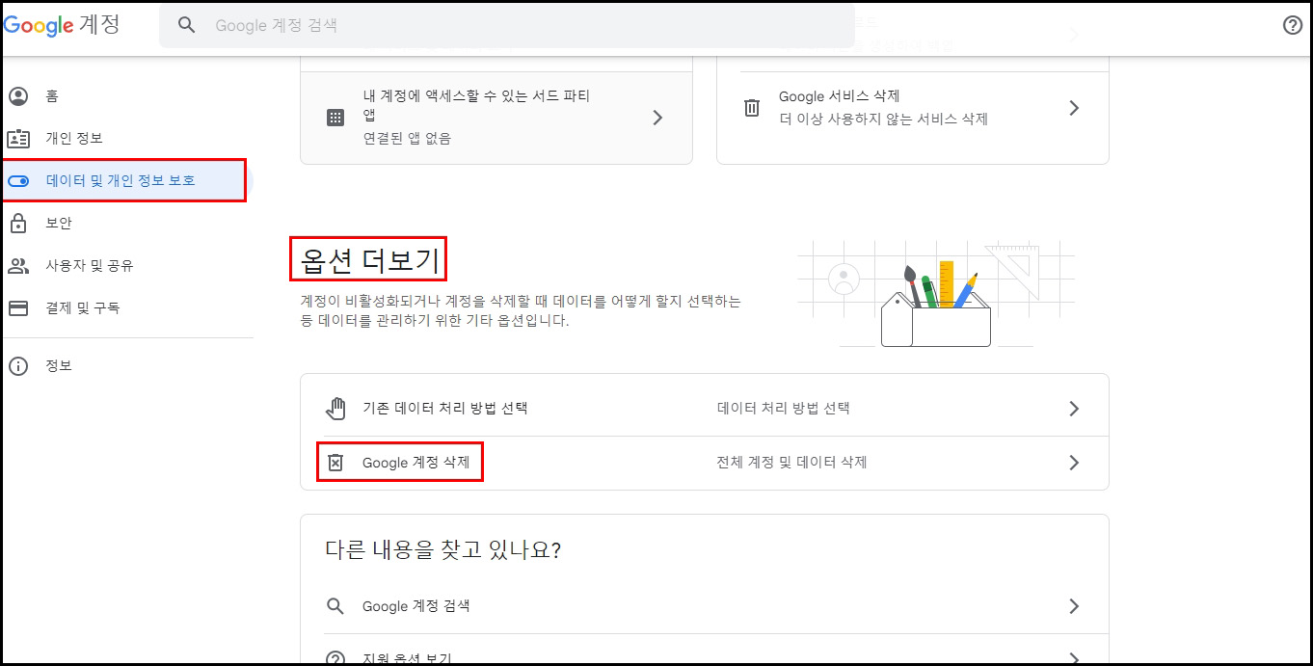Click the toolbox illustration beside 옵션 더보기

(936, 294)
